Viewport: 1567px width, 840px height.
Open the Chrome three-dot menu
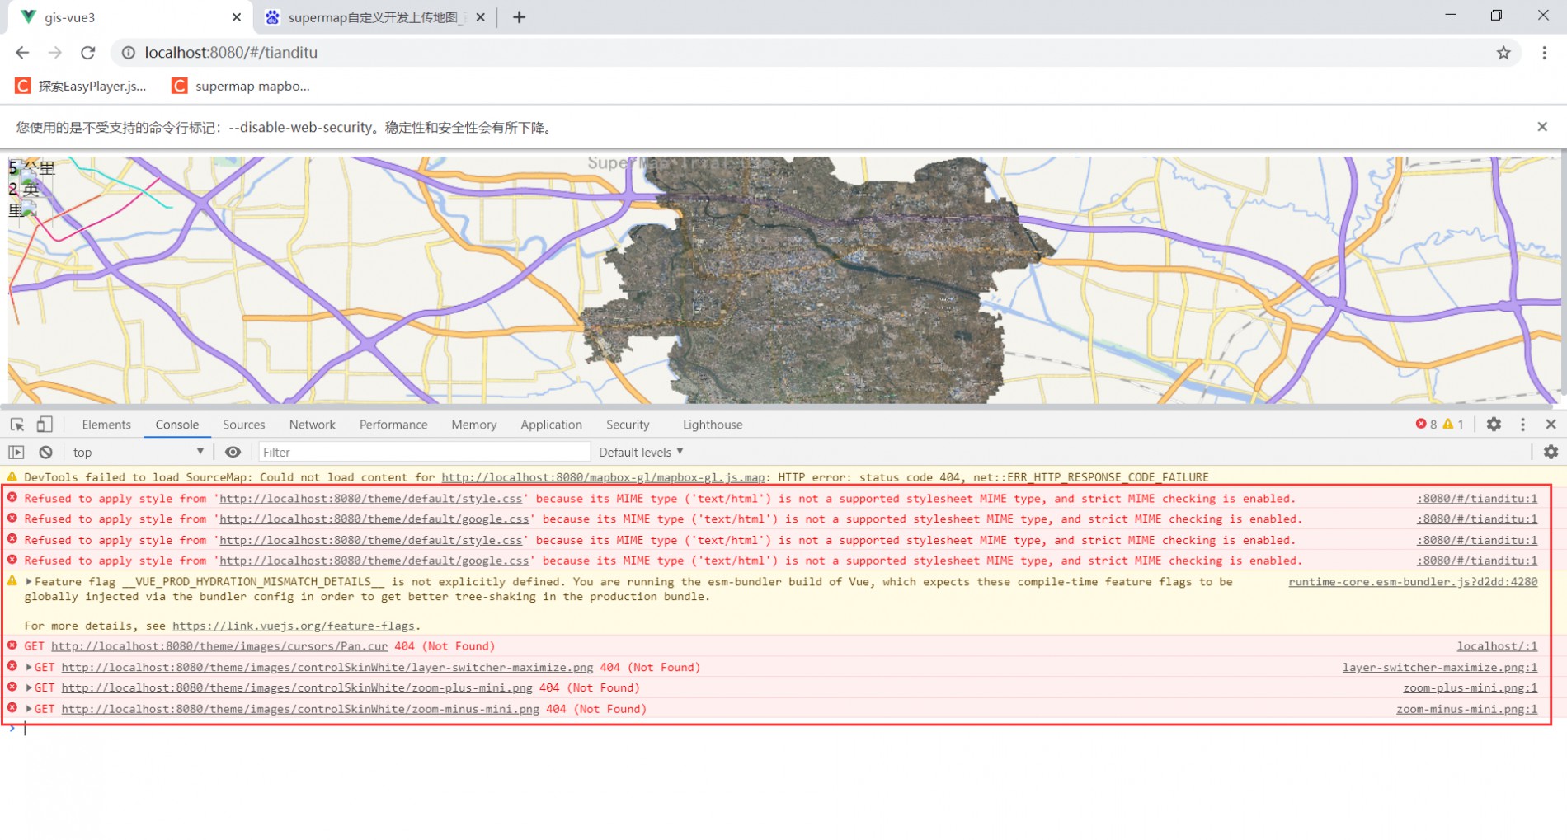1544,53
